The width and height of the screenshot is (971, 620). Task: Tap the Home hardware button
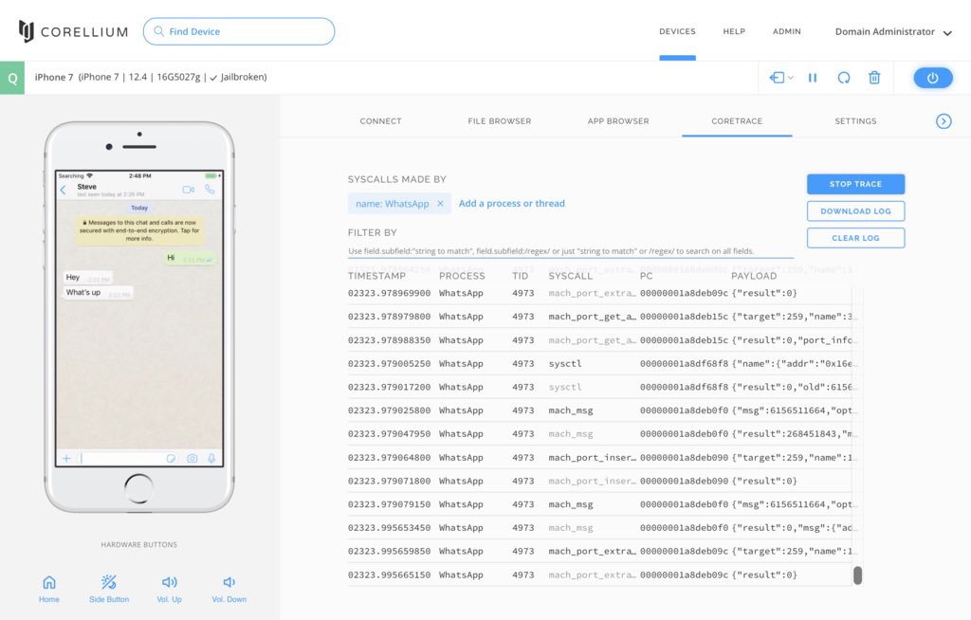[49, 589]
